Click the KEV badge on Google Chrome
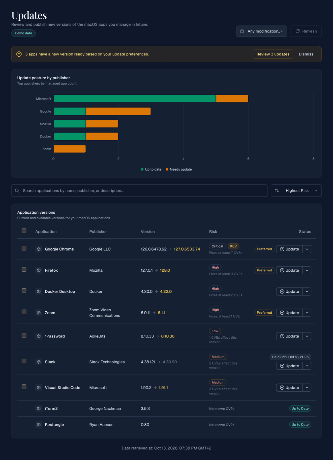The width and height of the screenshot is (333, 460). pos(233,246)
